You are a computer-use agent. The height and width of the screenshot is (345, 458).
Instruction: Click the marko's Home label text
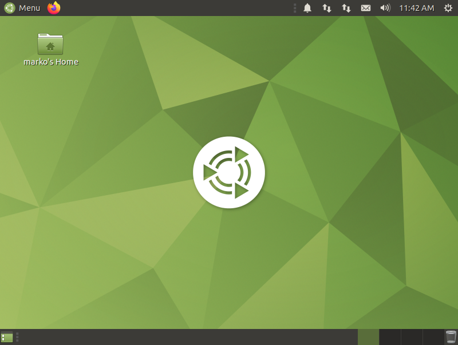[51, 62]
